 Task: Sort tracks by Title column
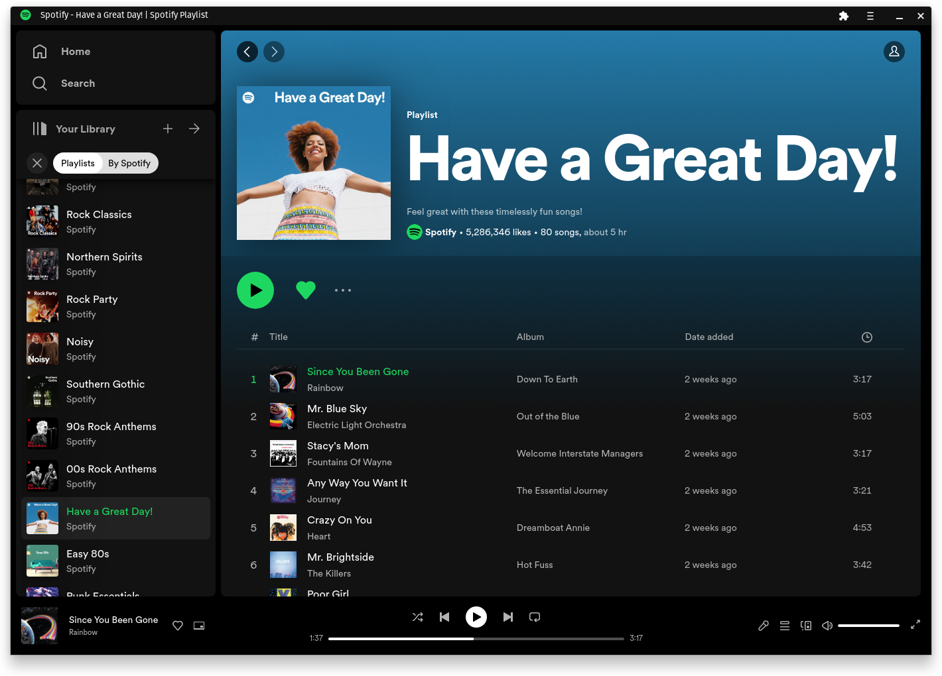point(279,337)
